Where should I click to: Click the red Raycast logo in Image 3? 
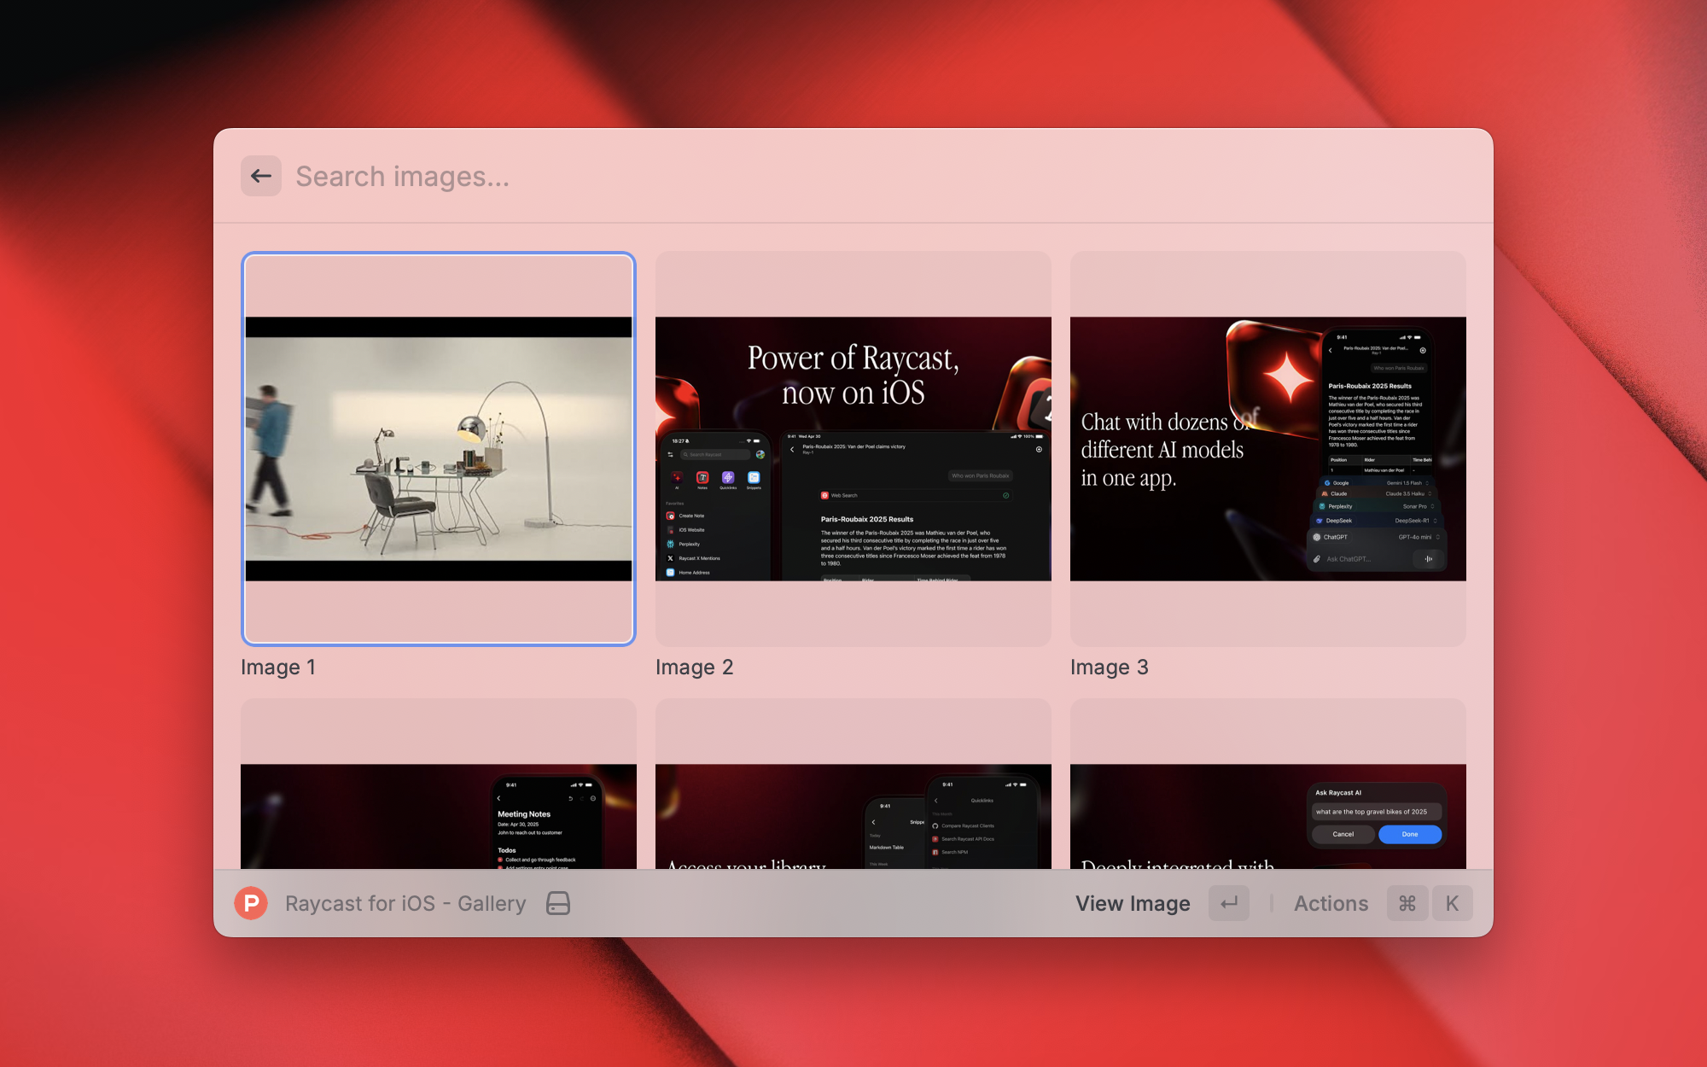click(1286, 376)
